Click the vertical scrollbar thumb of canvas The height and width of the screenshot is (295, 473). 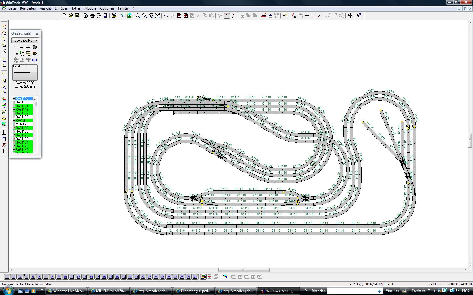(x=470, y=140)
